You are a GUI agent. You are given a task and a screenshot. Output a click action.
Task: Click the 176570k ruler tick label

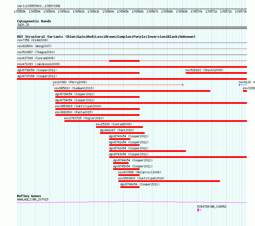pos(197,11)
